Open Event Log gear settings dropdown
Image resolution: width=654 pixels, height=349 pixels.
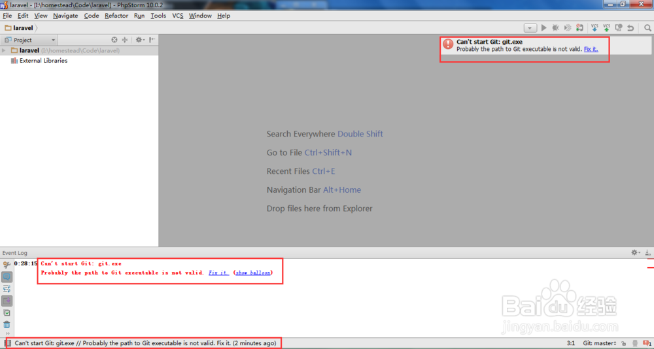(636, 253)
